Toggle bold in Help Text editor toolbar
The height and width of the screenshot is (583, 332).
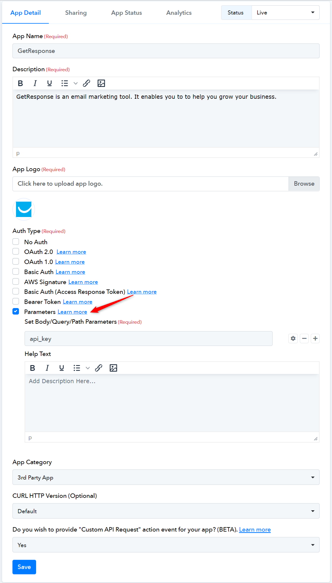(x=33, y=368)
